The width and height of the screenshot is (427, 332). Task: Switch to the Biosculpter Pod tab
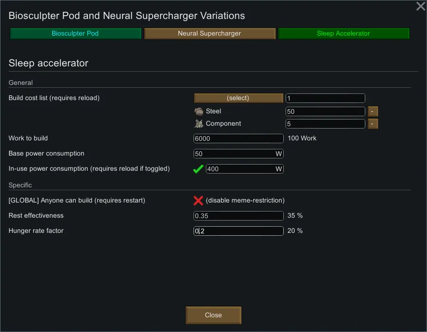pos(76,34)
